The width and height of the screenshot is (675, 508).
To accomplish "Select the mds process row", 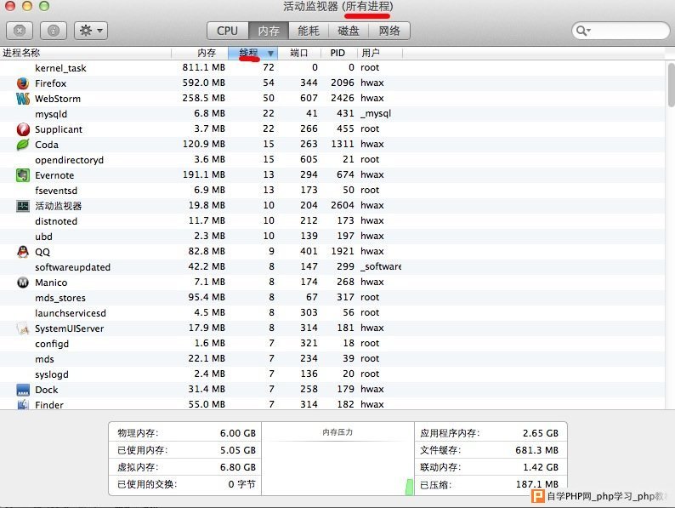I will [x=332, y=359].
